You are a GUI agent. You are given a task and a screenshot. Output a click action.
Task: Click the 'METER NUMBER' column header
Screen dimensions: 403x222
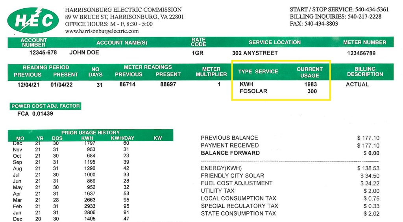tap(364, 43)
